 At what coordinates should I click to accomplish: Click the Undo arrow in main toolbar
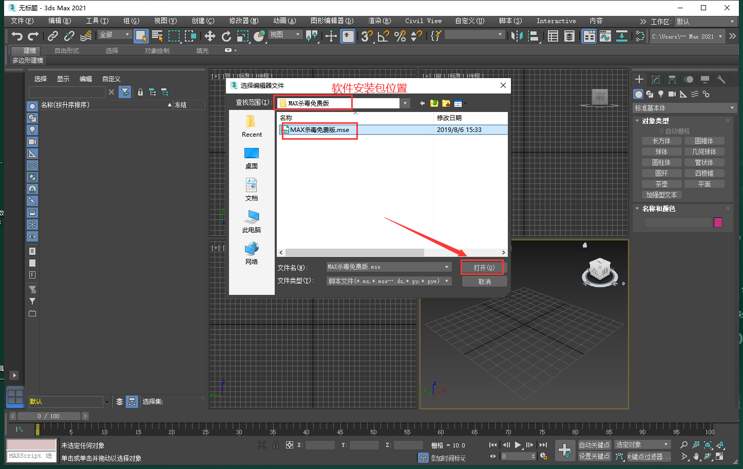tap(17, 36)
